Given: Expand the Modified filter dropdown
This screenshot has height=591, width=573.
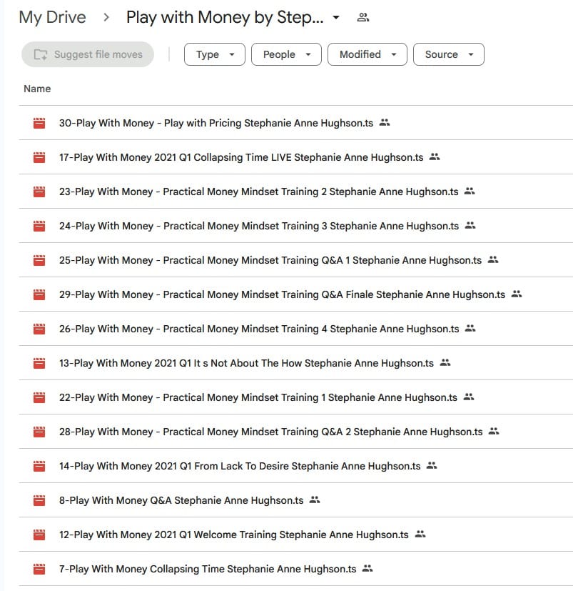Looking at the screenshot, I should (367, 54).
